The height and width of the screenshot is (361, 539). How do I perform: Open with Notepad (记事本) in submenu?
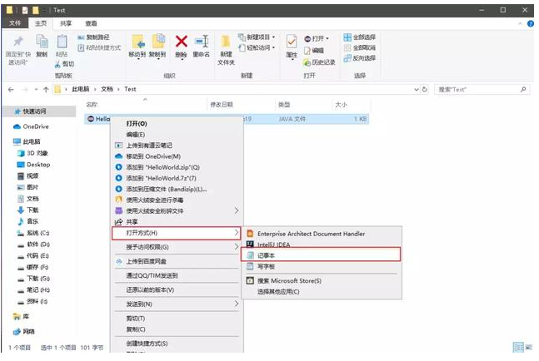tap(266, 255)
